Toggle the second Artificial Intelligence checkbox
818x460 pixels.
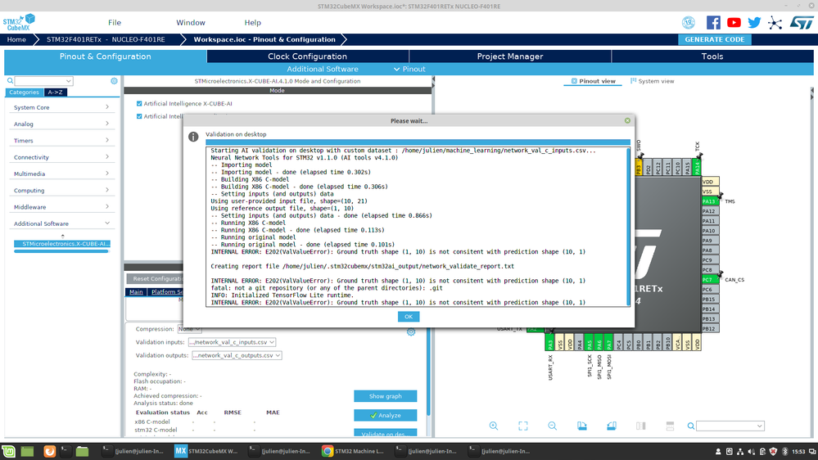[139, 116]
